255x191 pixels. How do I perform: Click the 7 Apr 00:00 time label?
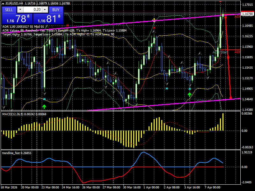point(213,187)
